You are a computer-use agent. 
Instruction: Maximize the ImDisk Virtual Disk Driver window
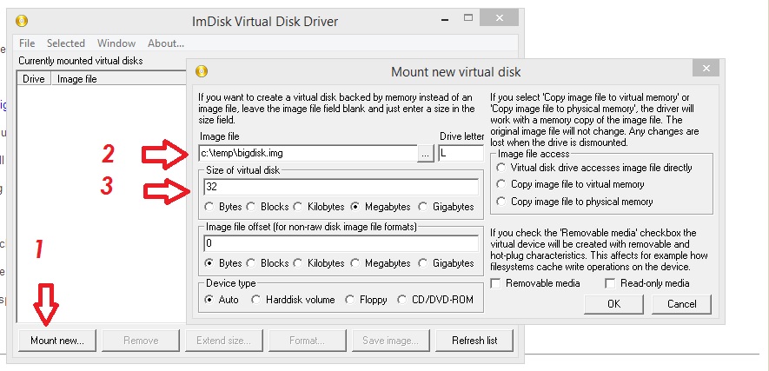coord(468,17)
